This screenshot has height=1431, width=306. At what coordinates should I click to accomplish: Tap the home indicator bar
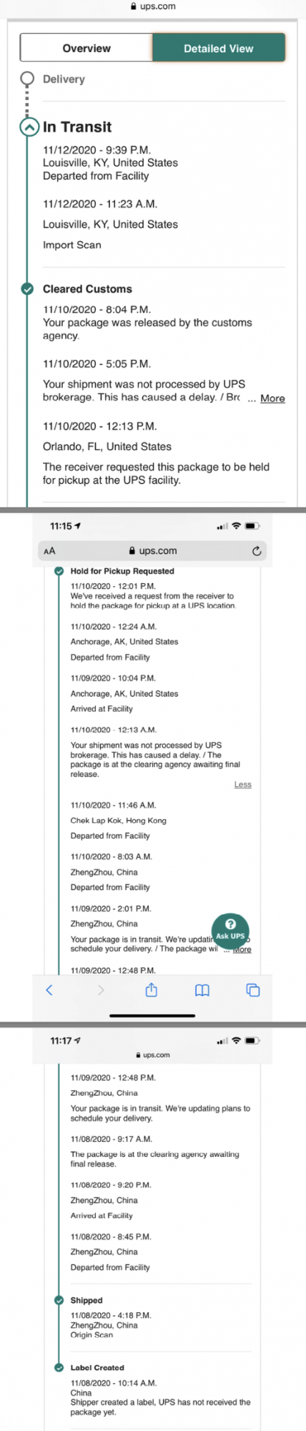click(152, 1015)
